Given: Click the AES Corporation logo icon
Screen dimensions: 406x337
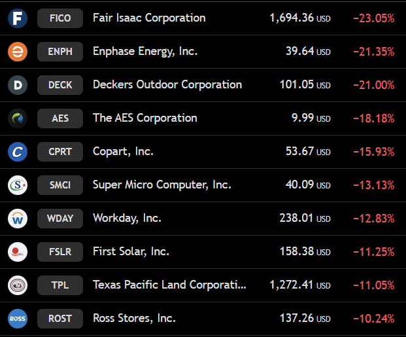Looking at the screenshot, I should 18,118.
